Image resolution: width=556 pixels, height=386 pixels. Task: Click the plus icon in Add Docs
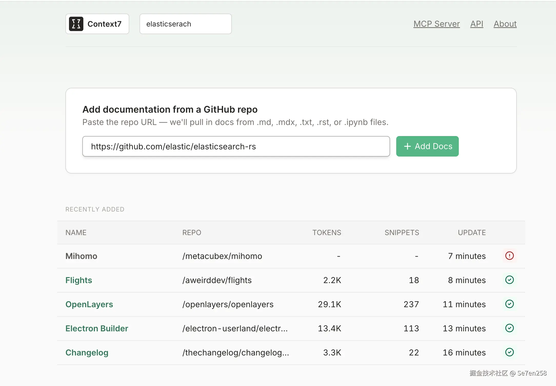coord(407,146)
